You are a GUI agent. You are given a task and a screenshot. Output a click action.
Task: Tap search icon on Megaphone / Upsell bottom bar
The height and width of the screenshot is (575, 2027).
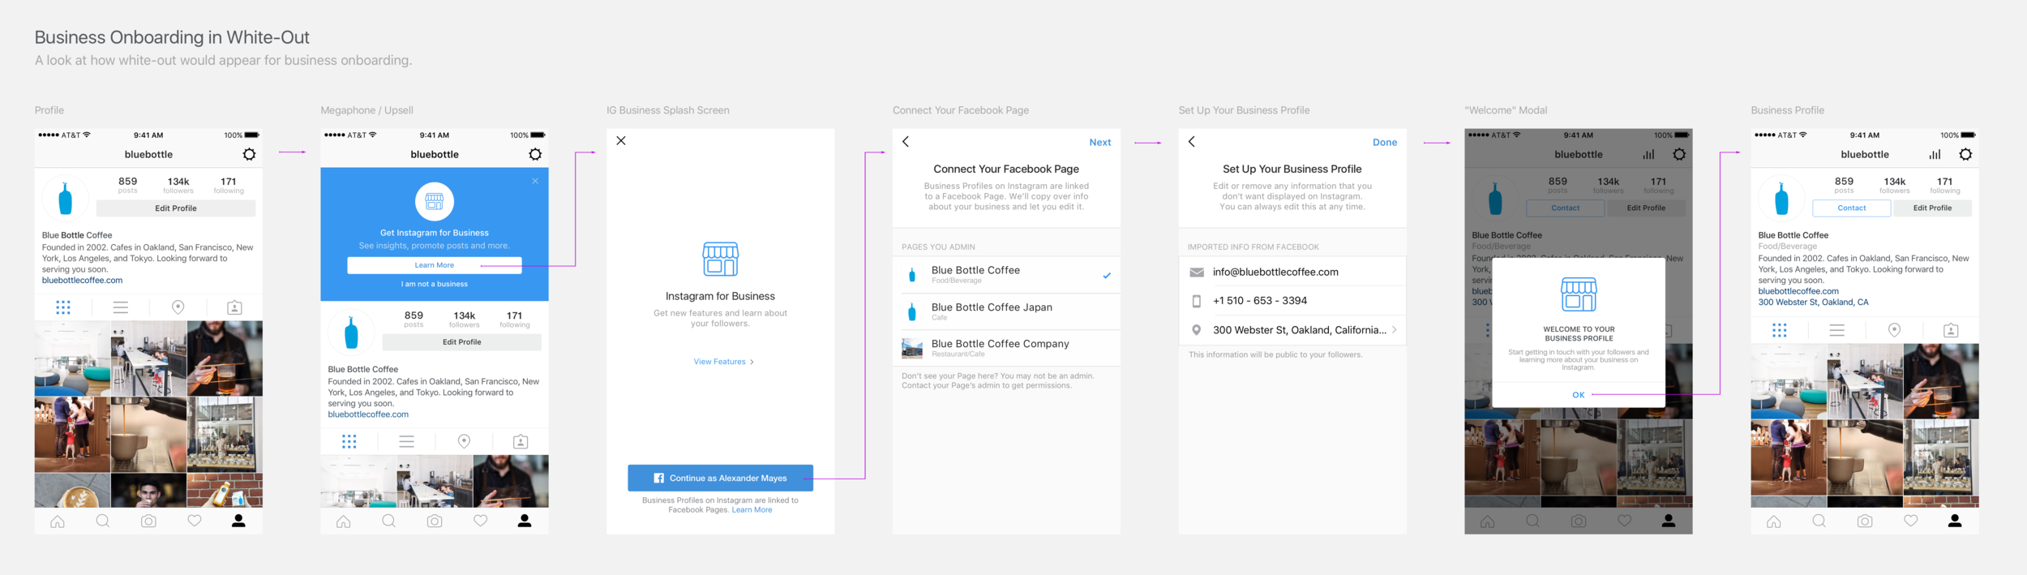pyautogui.click(x=389, y=521)
